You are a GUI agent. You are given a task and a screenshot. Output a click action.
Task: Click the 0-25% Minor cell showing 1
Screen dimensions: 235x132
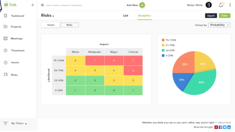pyautogui.click(x=76, y=90)
